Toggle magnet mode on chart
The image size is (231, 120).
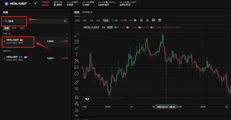point(77,97)
